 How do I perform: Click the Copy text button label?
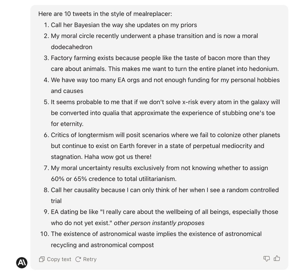pyautogui.click(x=59, y=259)
